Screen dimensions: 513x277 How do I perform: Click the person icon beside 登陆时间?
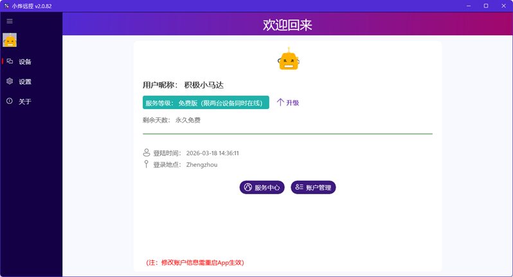point(147,153)
